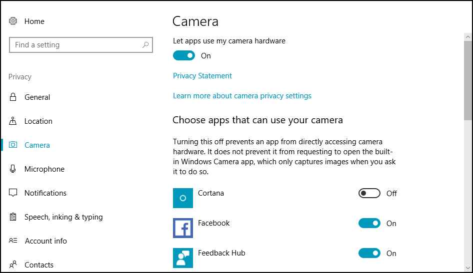Click the Facebook app icon
Image resolution: width=473 pixels, height=273 pixels.
(x=183, y=228)
